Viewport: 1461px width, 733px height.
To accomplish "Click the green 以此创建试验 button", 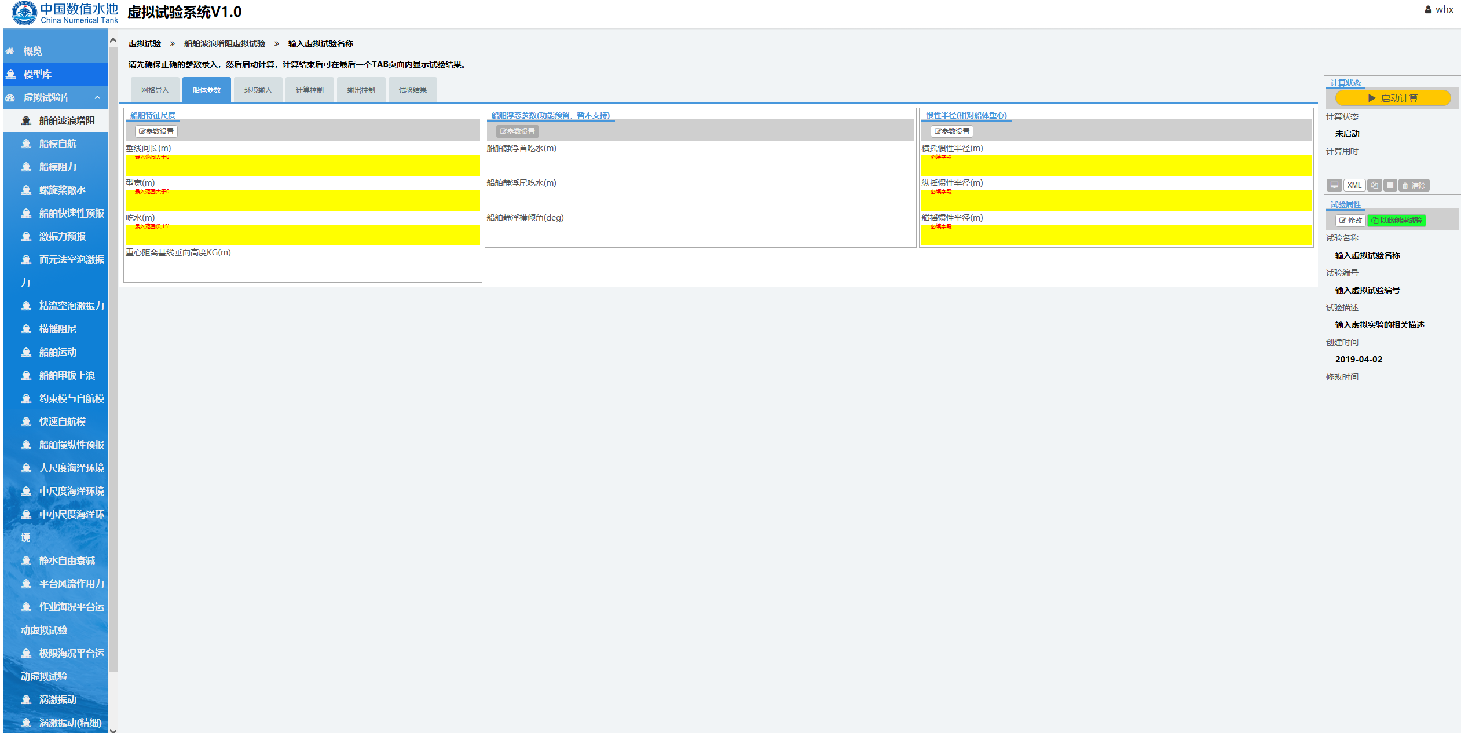I will (1396, 221).
